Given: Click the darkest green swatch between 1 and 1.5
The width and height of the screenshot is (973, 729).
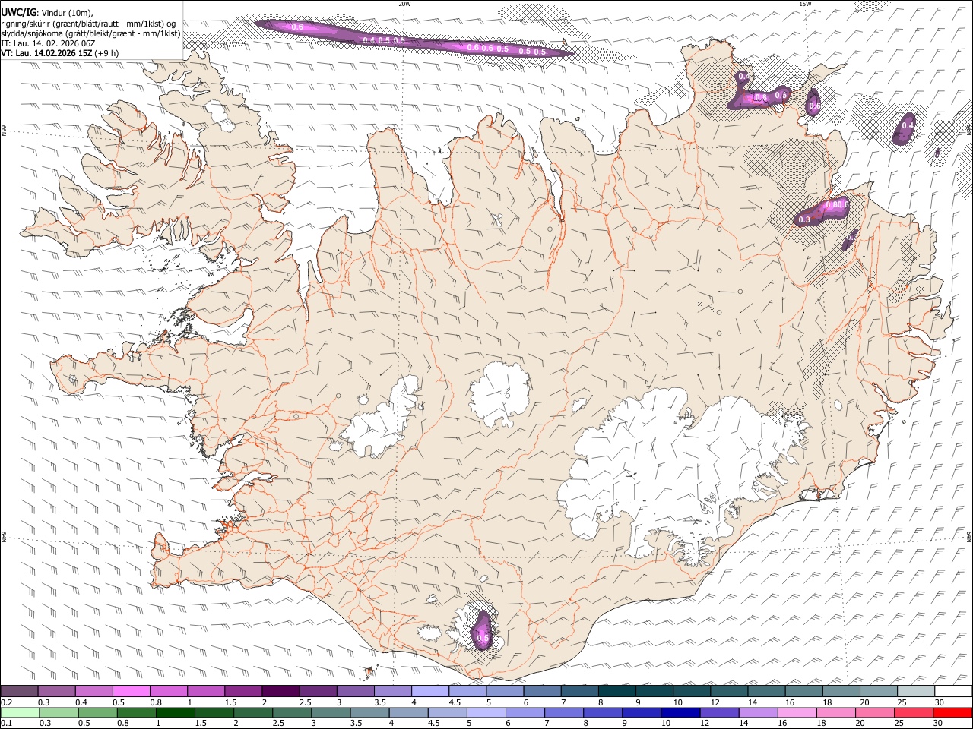Looking at the screenshot, I should point(175,712).
